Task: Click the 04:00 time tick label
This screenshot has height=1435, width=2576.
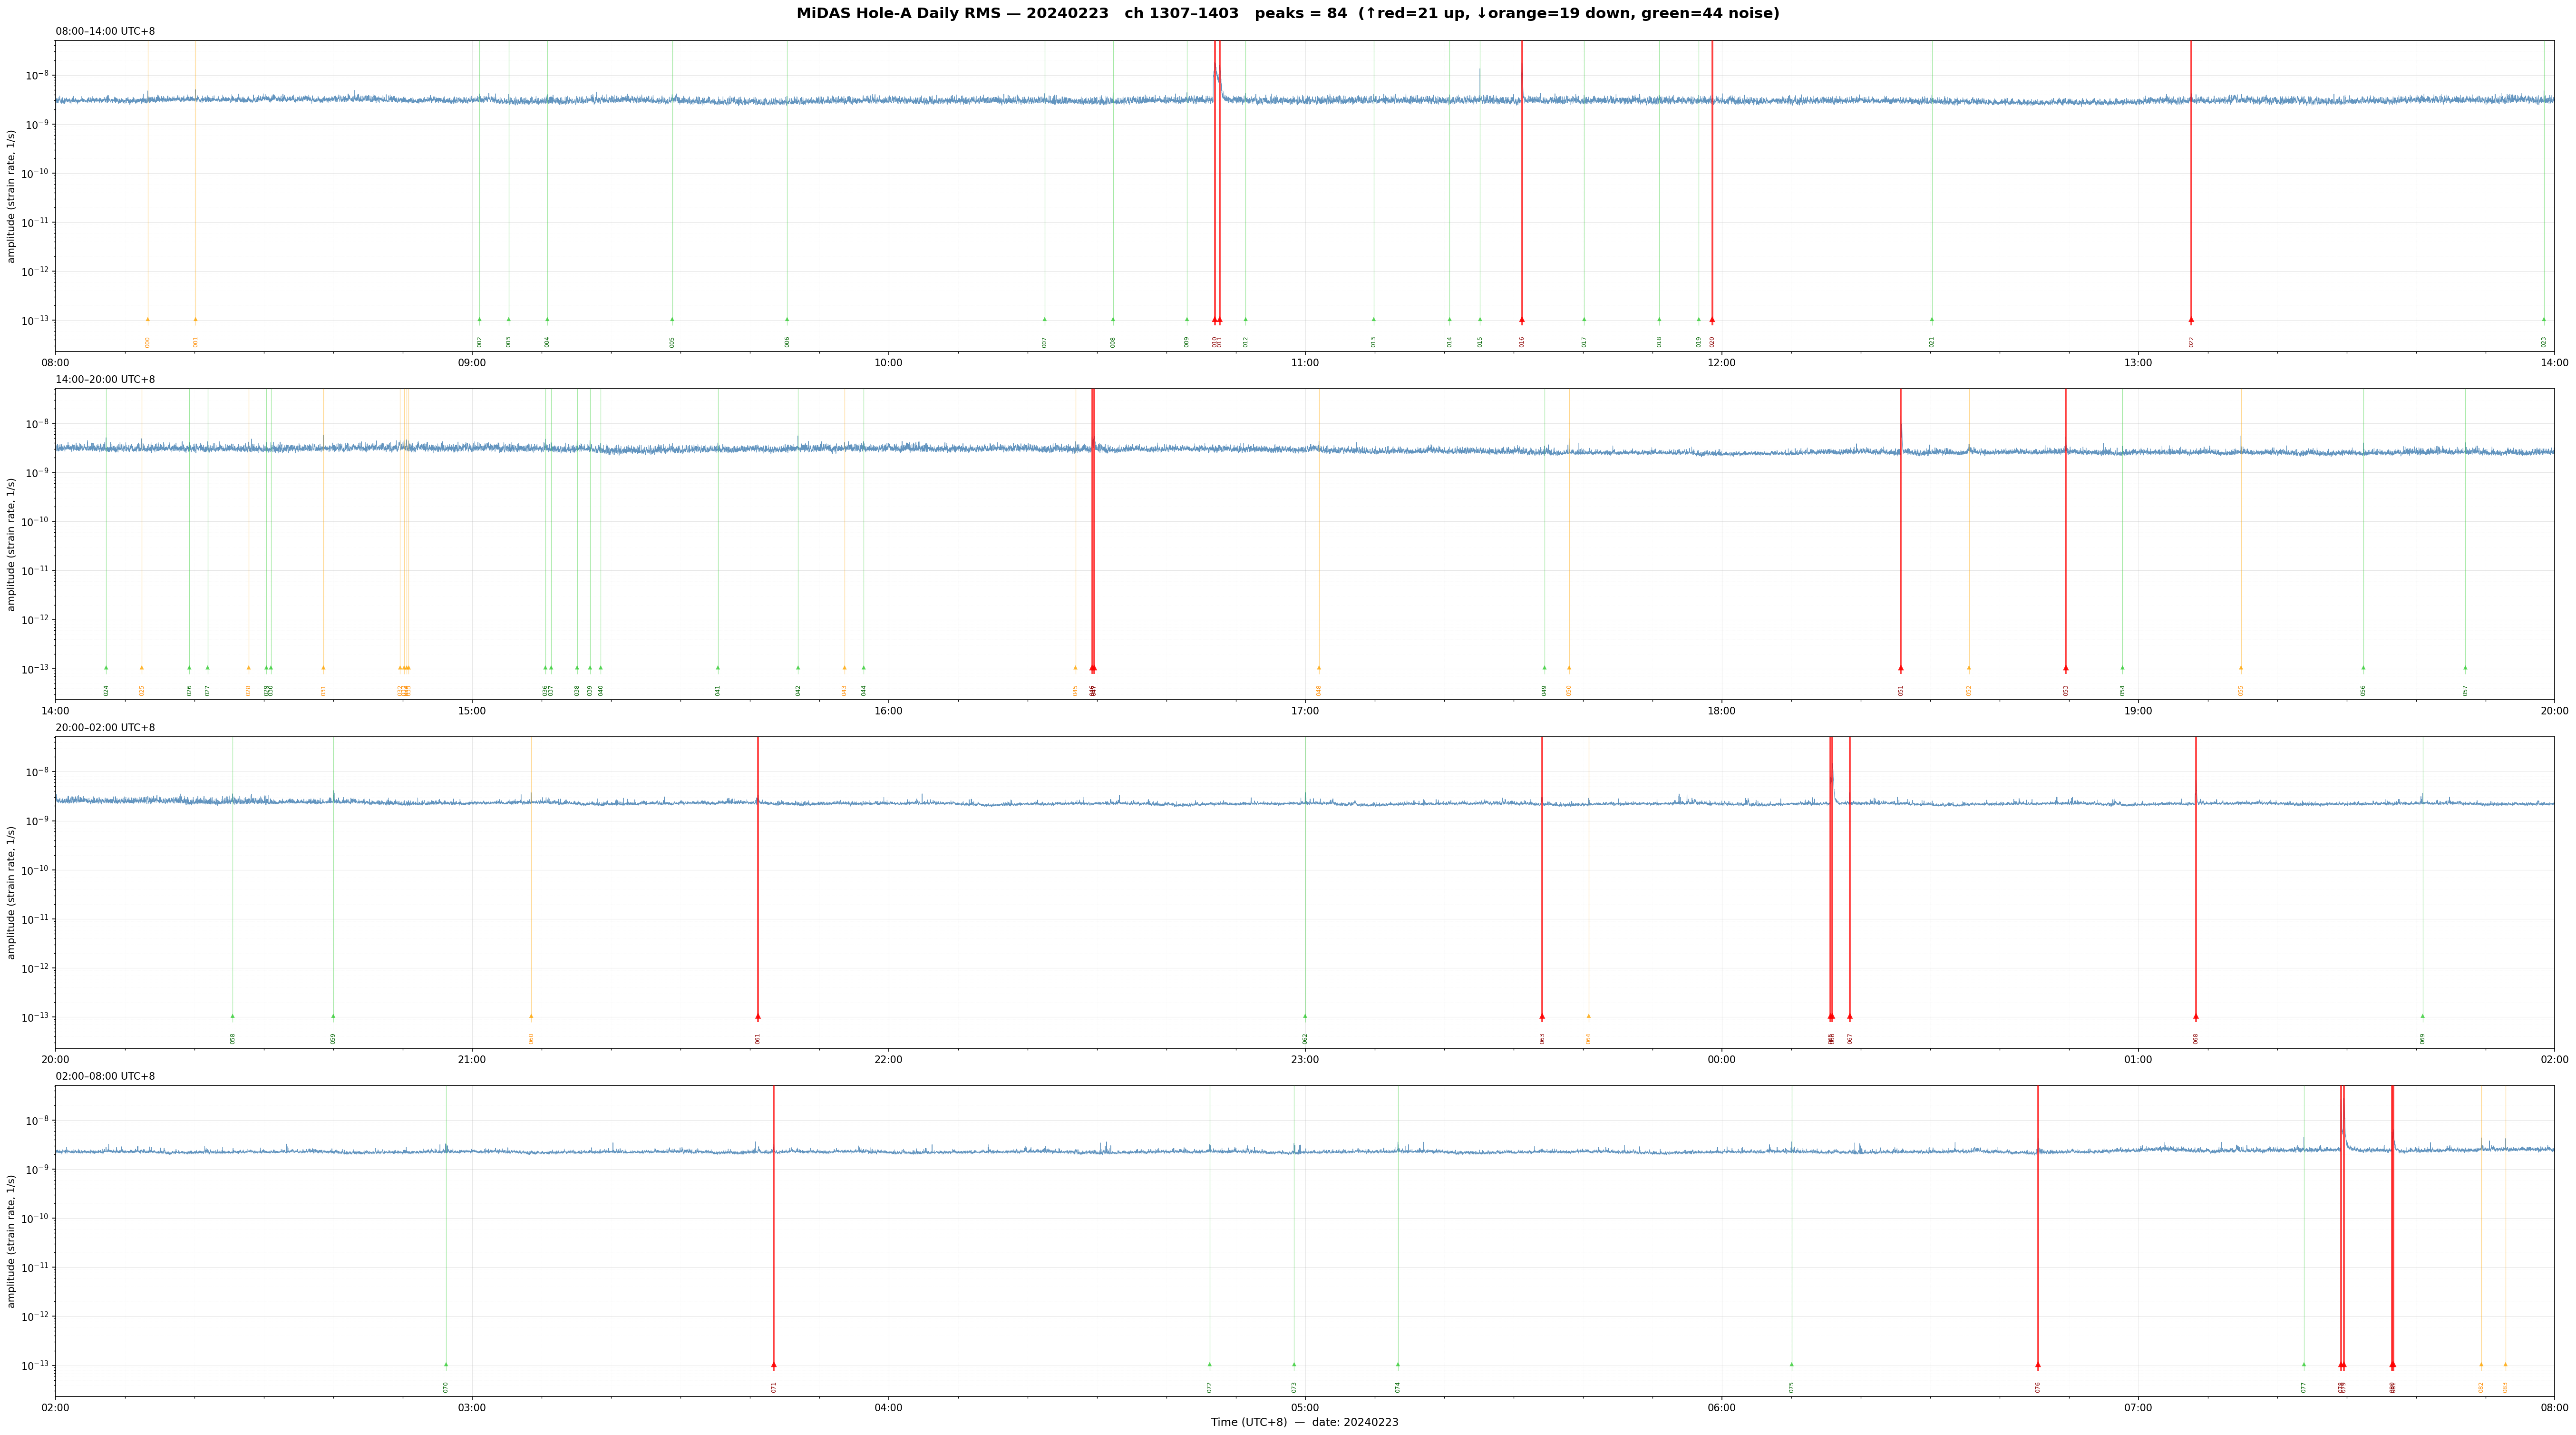Action: pyautogui.click(x=889, y=1408)
